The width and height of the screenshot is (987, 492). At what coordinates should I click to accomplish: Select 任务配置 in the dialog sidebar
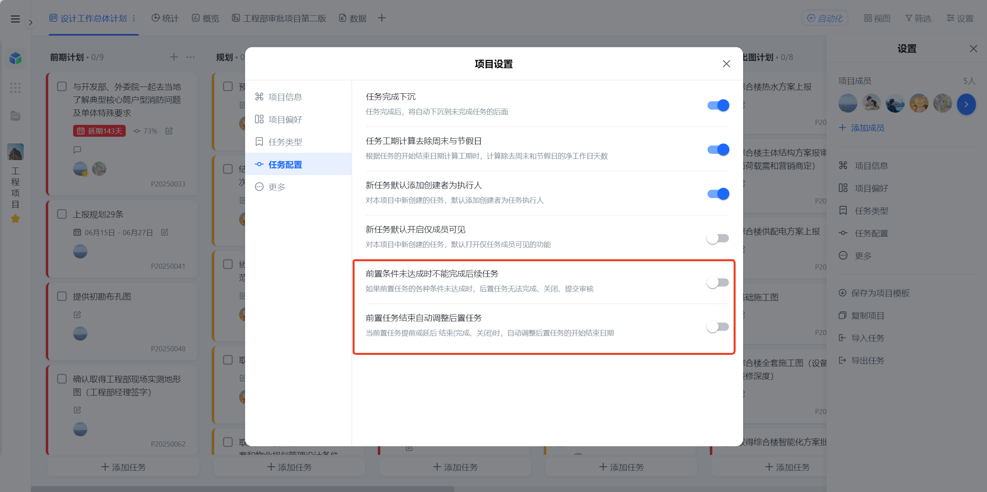pos(298,164)
